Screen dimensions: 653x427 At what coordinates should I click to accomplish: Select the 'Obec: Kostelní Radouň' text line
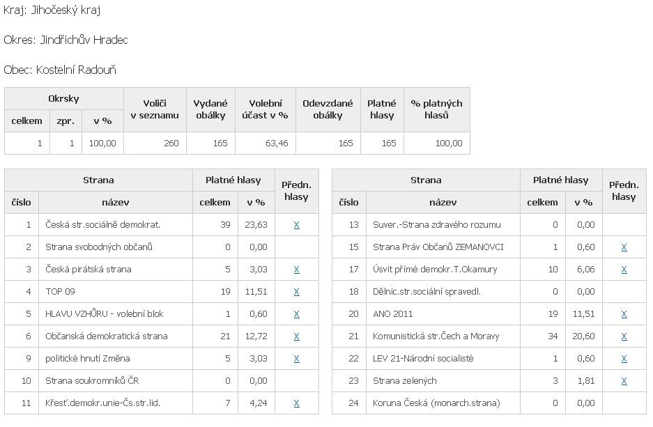click(x=60, y=70)
